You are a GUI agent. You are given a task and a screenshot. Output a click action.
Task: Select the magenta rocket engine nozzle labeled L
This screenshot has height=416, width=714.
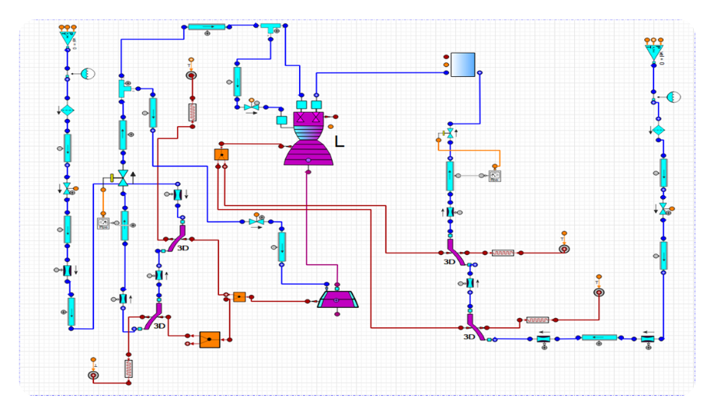(308, 138)
